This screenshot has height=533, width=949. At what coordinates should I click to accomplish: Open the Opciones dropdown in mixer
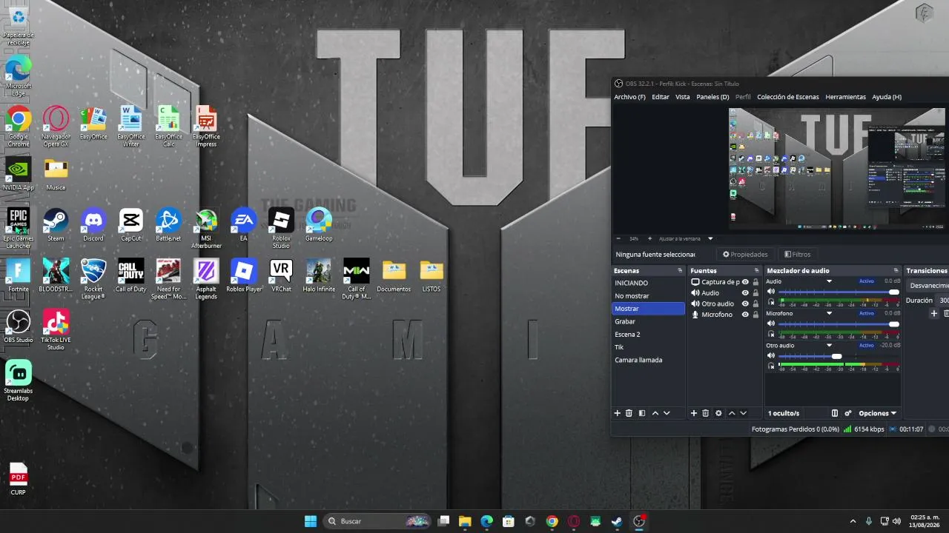pos(877,413)
